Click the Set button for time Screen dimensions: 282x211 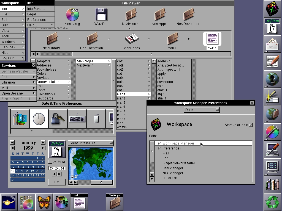pyautogui.click(x=57, y=182)
